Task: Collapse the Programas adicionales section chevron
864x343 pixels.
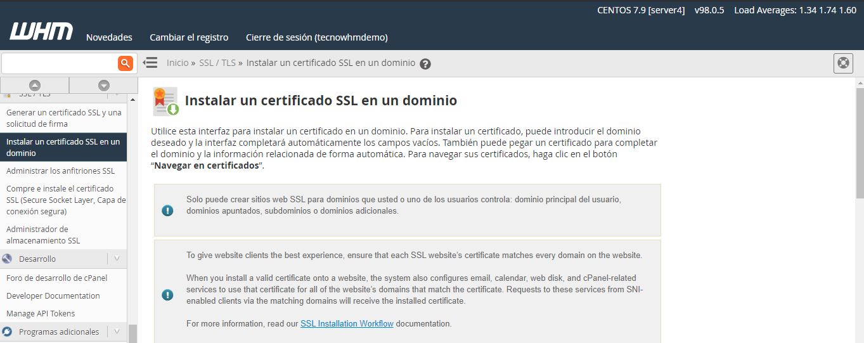Action: (117, 332)
